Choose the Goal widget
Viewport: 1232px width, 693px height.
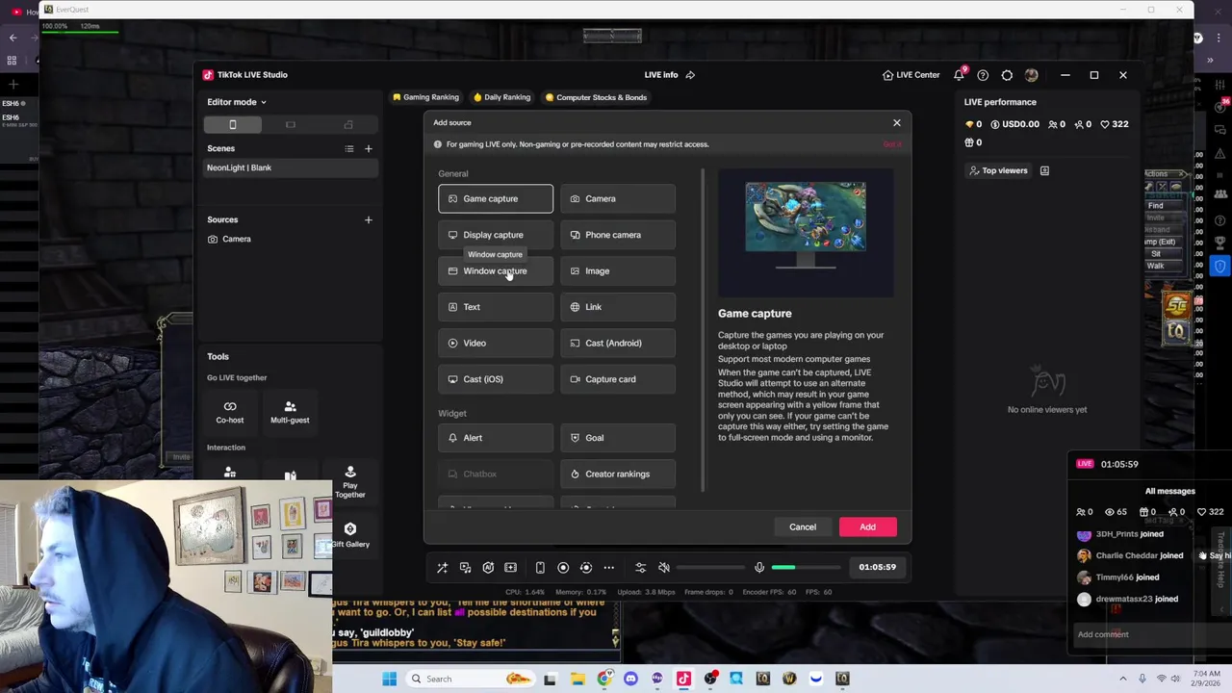pyautogui.click(x=618, y=438)
